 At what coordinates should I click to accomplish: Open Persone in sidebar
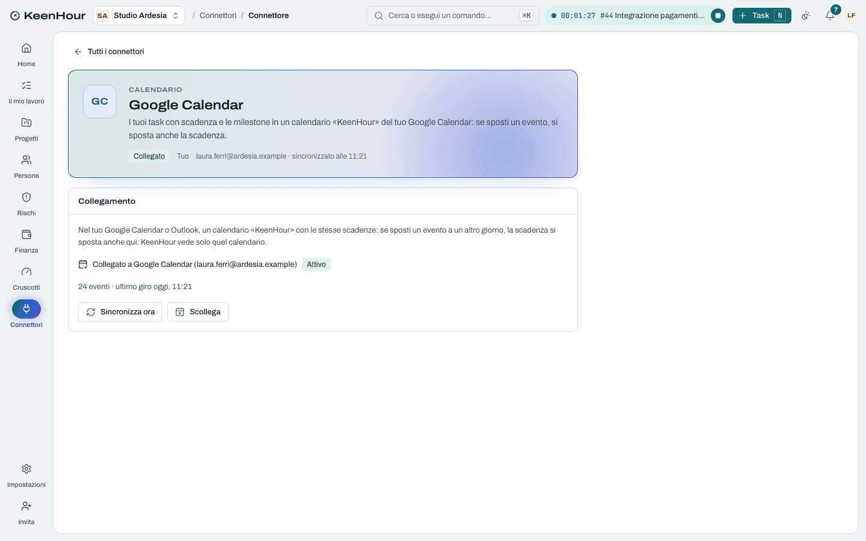click(26, 167)
